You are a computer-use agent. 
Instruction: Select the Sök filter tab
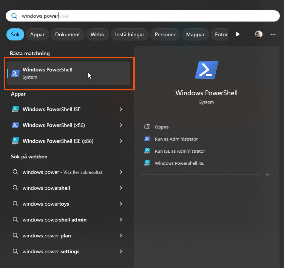pos(15,34)
